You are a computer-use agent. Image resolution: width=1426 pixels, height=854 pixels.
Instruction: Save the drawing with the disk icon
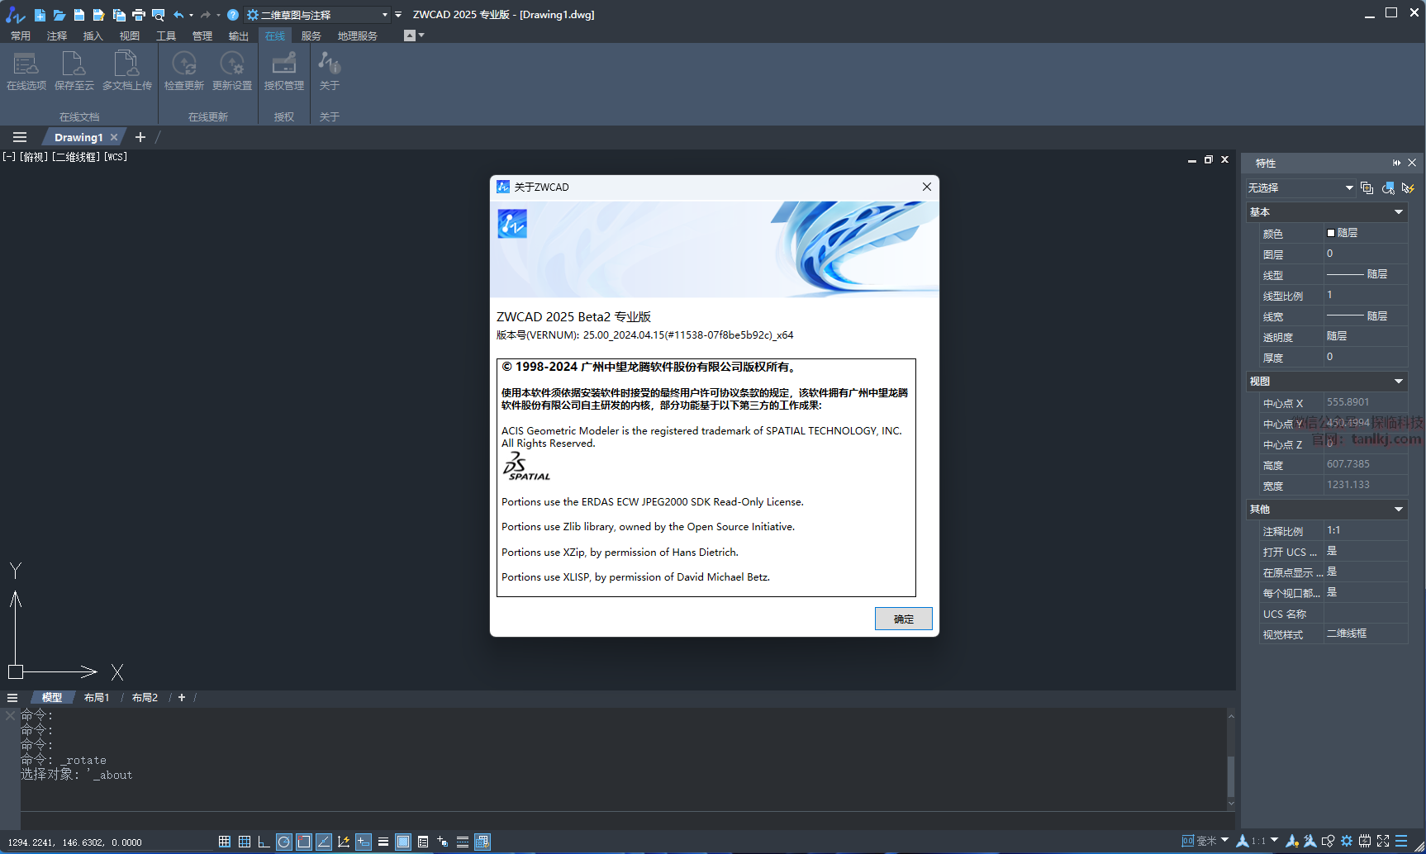click(79, 15)
